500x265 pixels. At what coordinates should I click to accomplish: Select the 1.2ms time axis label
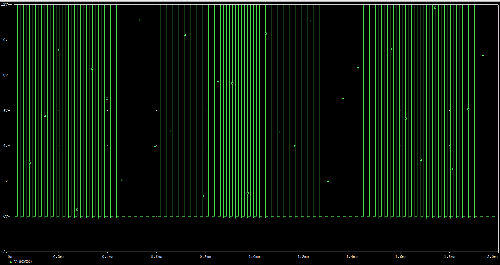tap(303, 257)
